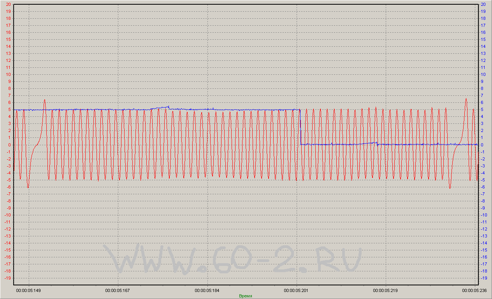Pick red value 10 on left axis

coord(8,74)
